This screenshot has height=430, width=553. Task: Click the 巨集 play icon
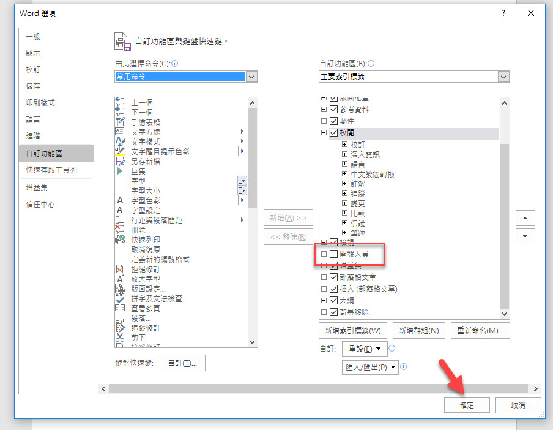[119, 172]
